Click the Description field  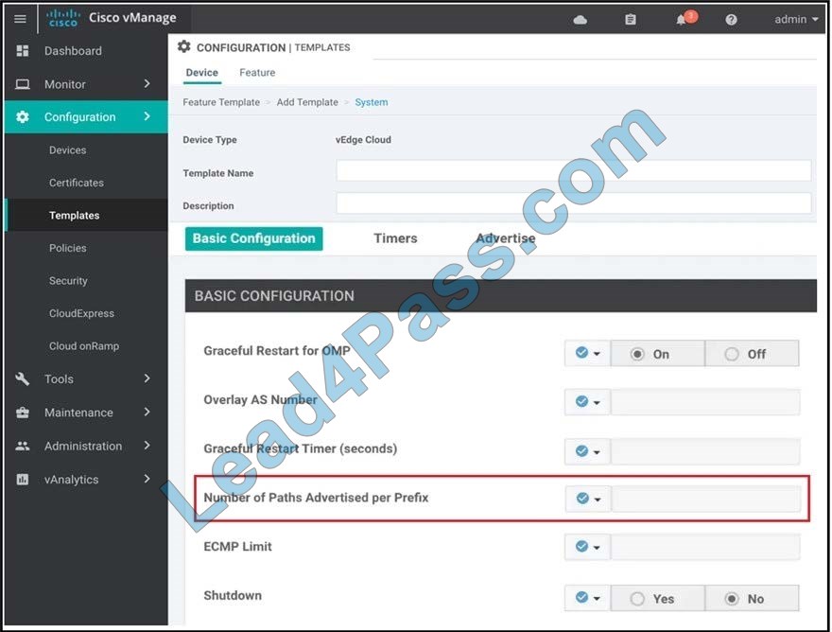574,203
